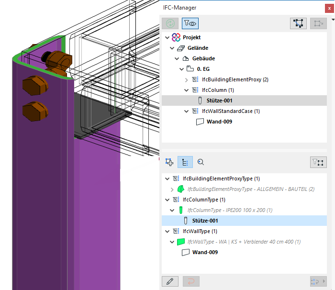Click the IfcColumnType (1) label
The height and width of the screenshot is (290, 335).
click(x=204, y=200)
